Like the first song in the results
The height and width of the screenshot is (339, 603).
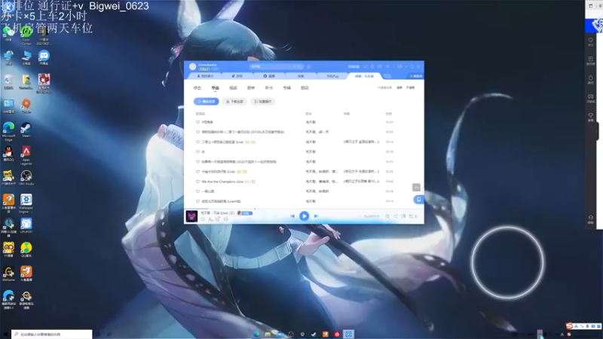click(197, 122)
